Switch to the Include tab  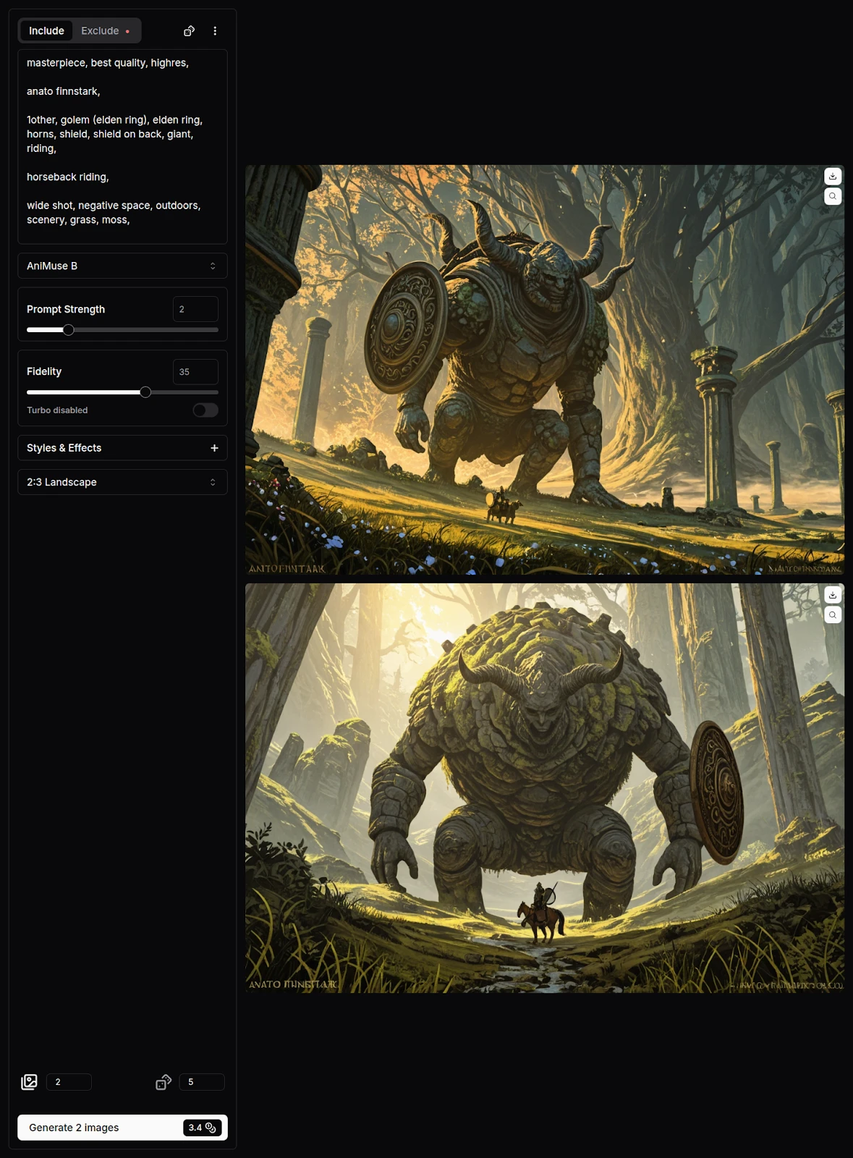click(x=46, y=31)
